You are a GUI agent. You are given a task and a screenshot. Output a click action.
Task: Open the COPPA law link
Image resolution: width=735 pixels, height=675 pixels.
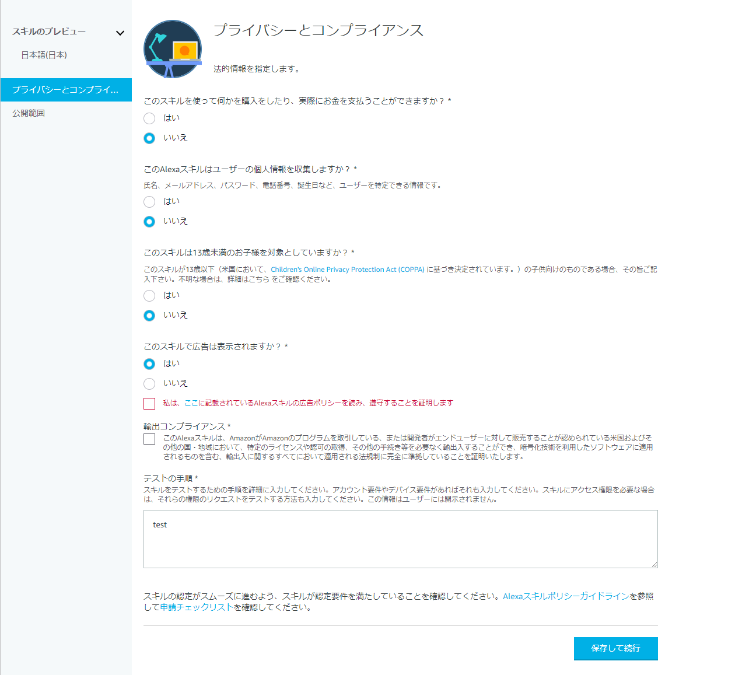[x=348, y=269]
